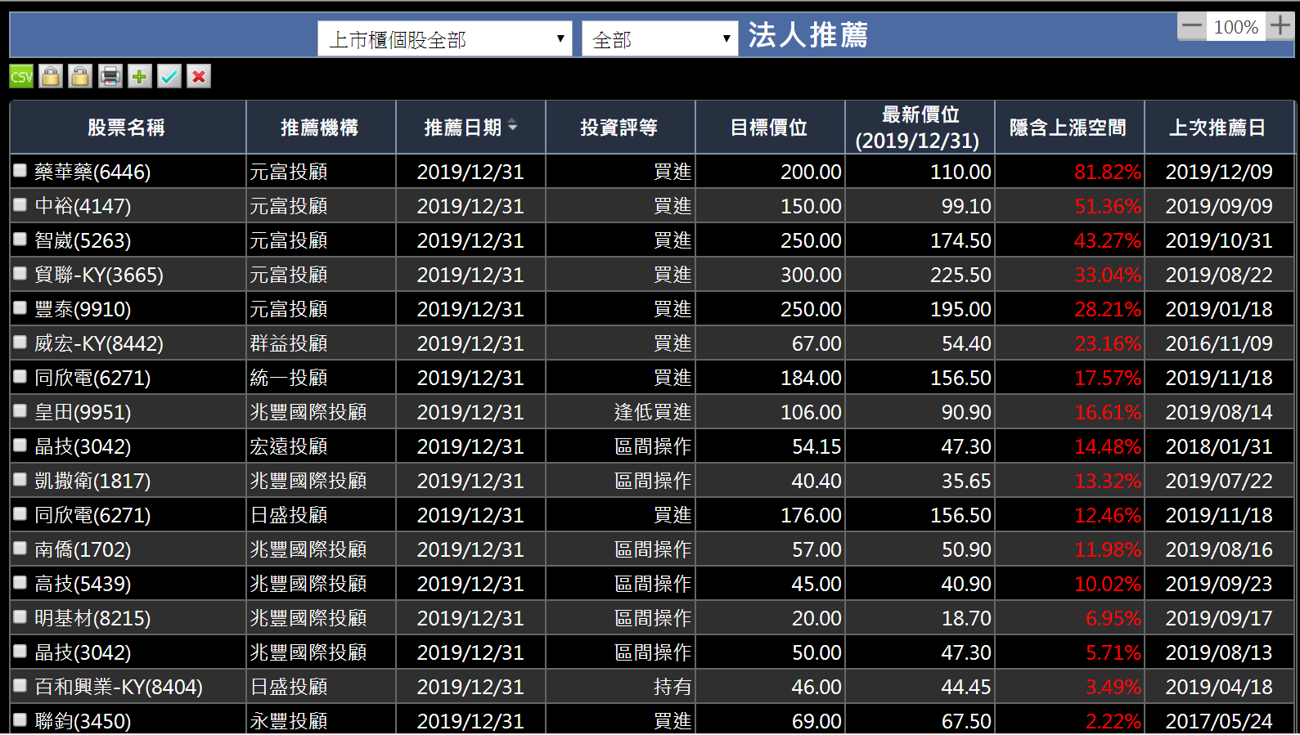Click the green CSV export icon
Image resolution: width=1300 pixels, height=735 pixels.
[21, 77]
